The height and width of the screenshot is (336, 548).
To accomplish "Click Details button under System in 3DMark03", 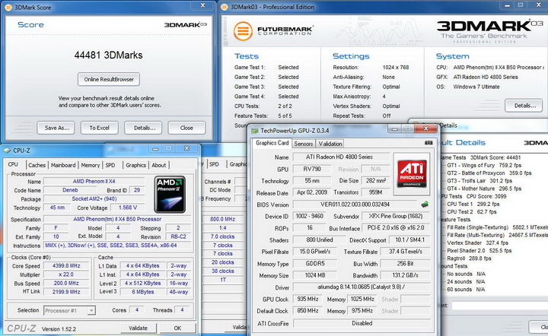I will (x=524, y=106).
